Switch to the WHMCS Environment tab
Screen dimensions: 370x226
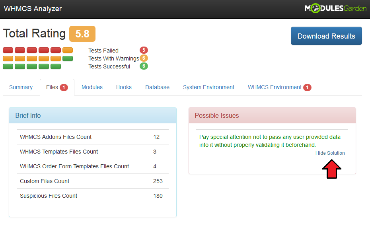[279, 87]
